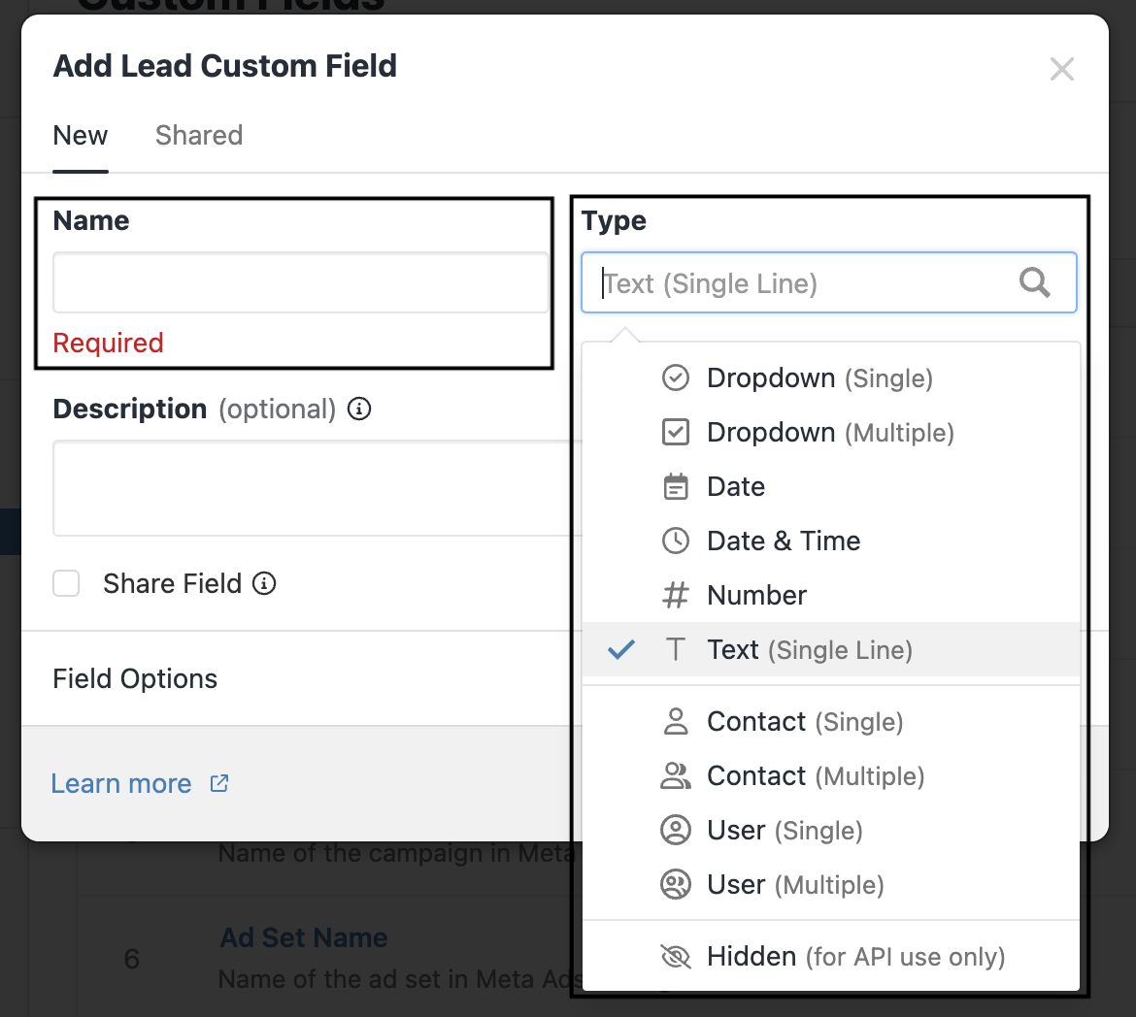Click inside the Name input field
Viewport: 1136px width, 1017px height.
pyautogui.click(x=301, y=281)
